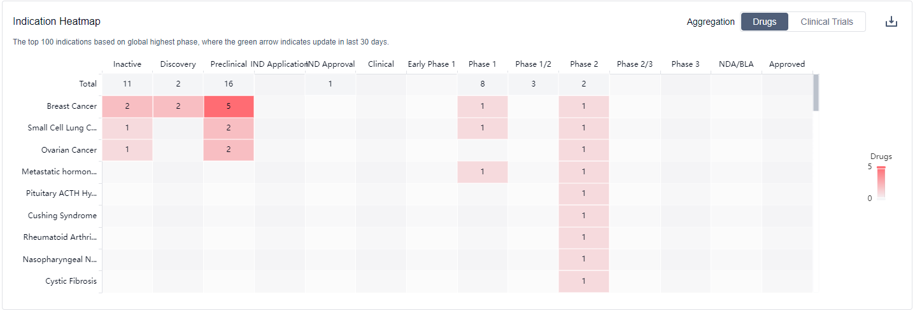Viewport: 915px width, 313px height.
Task: Click the download heatmap icon
Action: coord(891,22)
